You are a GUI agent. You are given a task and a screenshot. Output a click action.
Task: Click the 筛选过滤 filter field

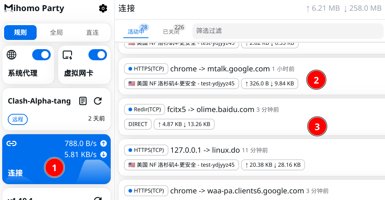(x=288, y=31)
